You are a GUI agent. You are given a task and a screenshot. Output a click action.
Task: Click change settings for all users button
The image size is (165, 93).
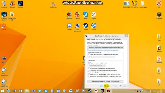click(105, 81)
